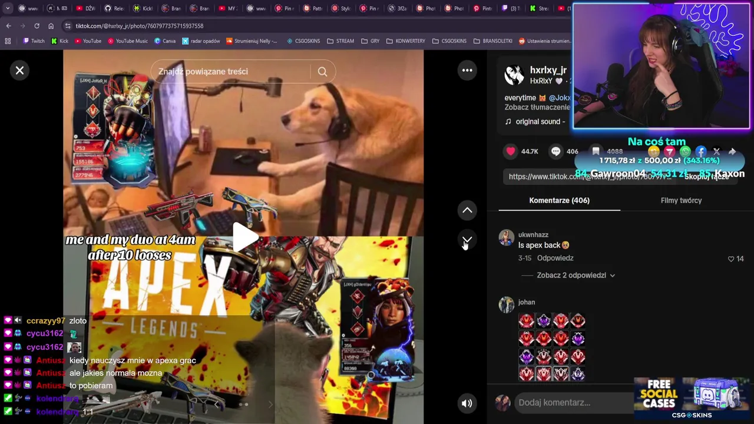The width and height of the screenshot is (754, 424).
Task: Expand the BRANSOLETKI bookmark folder
Action: click(493, 41)
